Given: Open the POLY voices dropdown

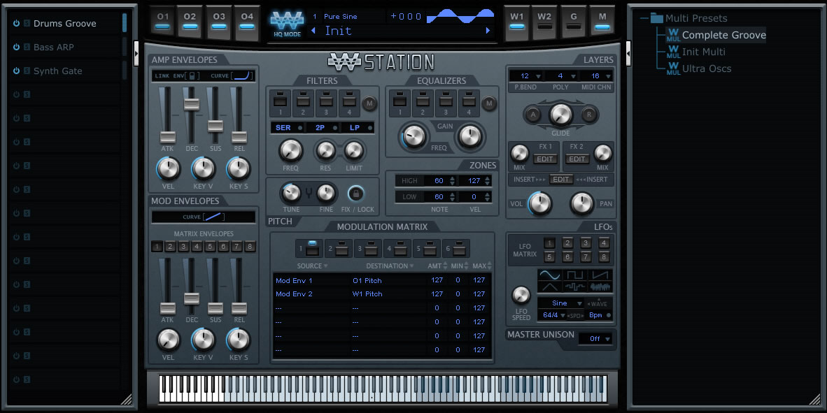Looking at the screenshot, I should tap(561, 76).
